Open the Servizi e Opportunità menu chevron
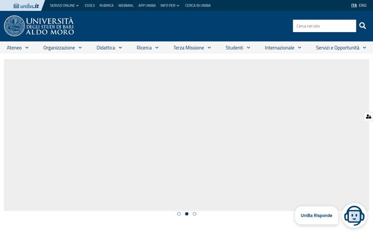 pyautogui.click(x=364, y=48)
